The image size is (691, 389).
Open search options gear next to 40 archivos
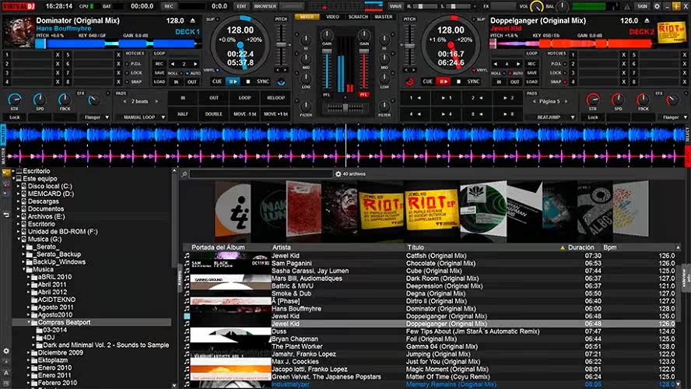(338, 174)
